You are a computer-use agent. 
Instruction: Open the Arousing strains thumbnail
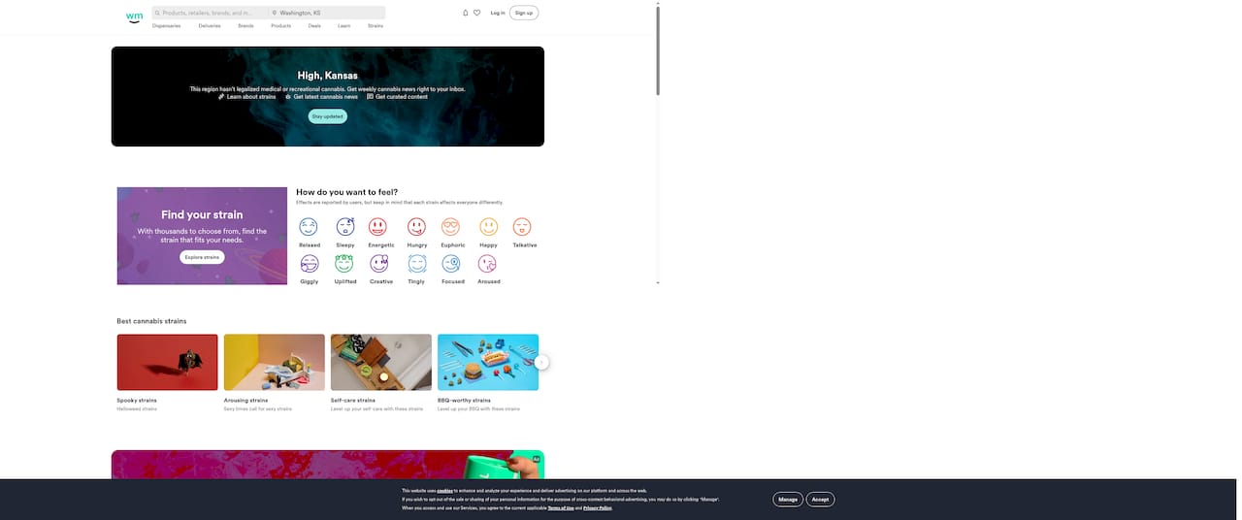pos(274,363)
